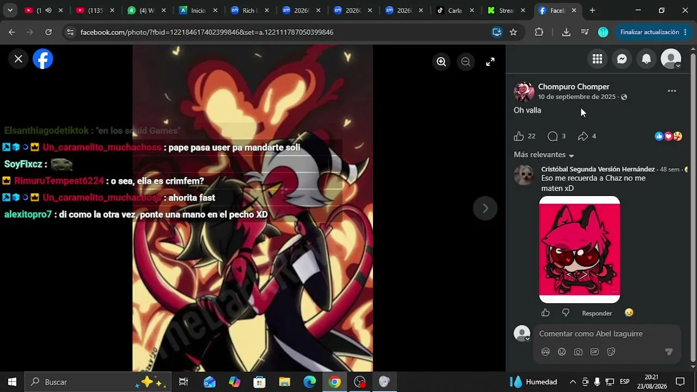This screenshot has width=697, height=392.
Task: Open Messenger chats
Action: click(x=622, y=59)
